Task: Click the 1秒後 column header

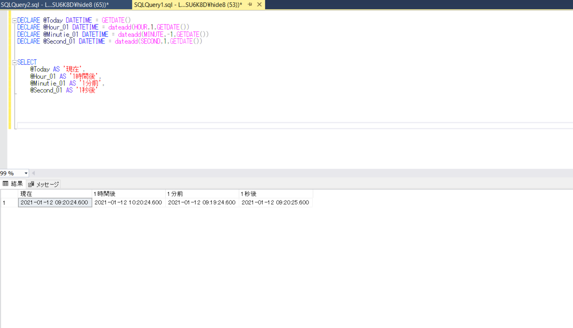Action: [x=276, y=194]
